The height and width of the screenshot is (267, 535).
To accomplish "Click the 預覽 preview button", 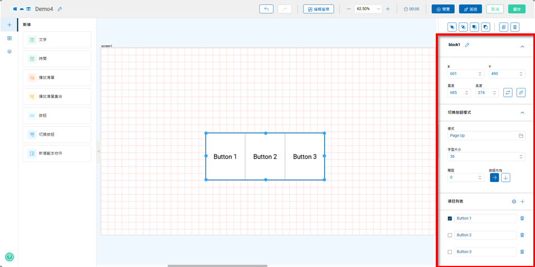I will point(442,9).
